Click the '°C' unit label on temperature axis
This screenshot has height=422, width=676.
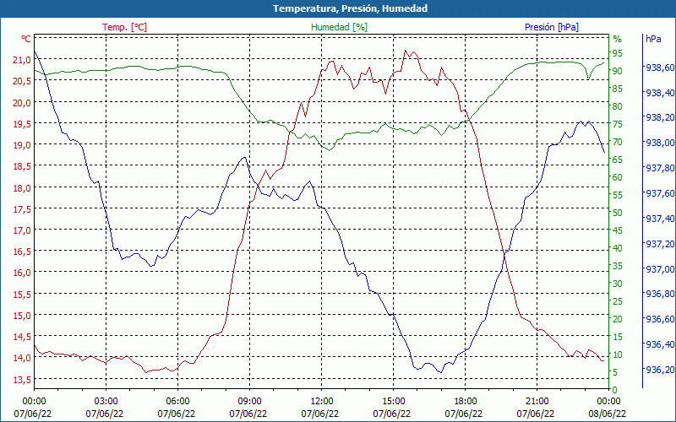tap(26, 39)
